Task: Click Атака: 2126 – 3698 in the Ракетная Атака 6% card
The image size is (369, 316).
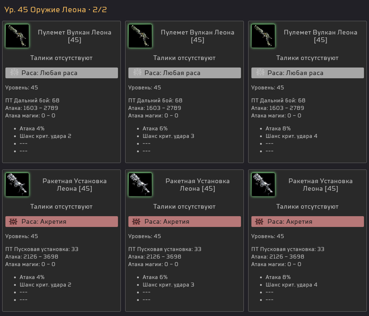Action: click(x=155, y=257)
